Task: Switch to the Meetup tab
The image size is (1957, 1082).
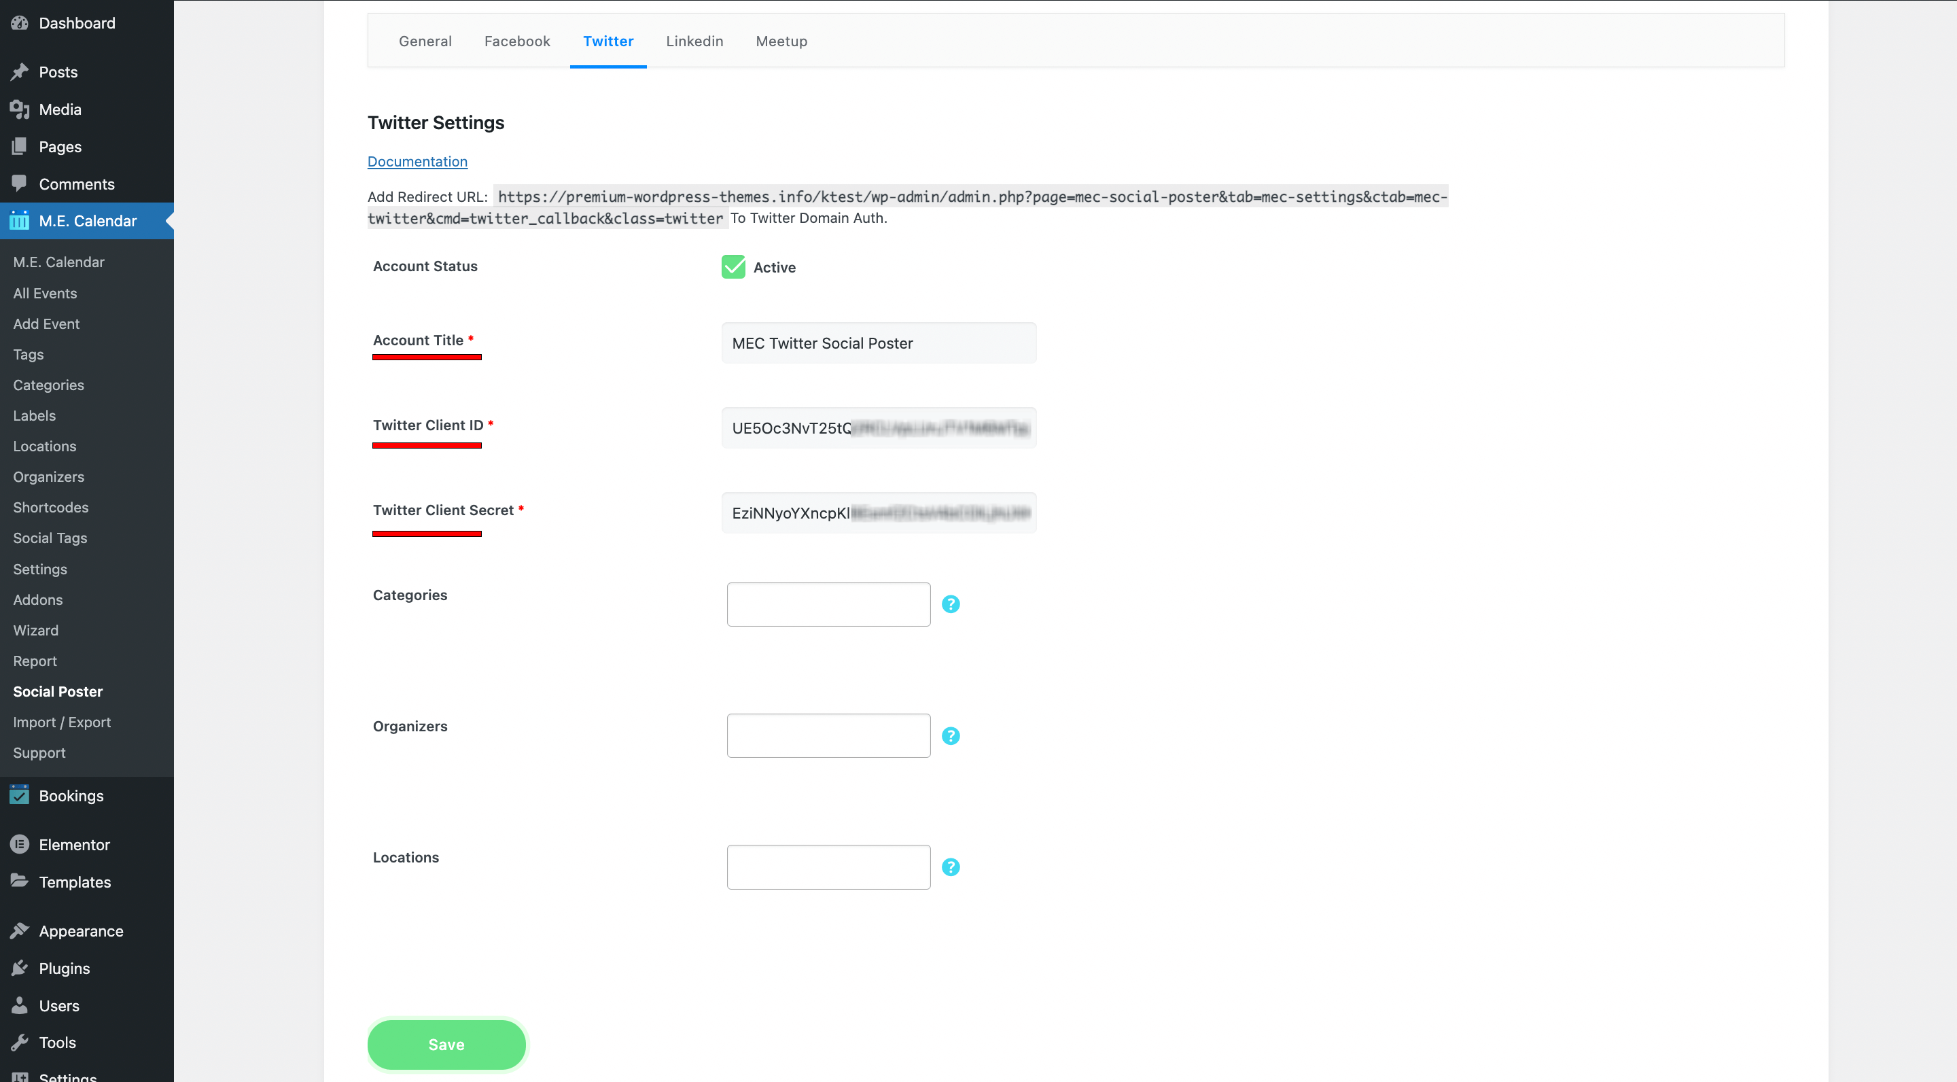Action: [x=781, y=41]
